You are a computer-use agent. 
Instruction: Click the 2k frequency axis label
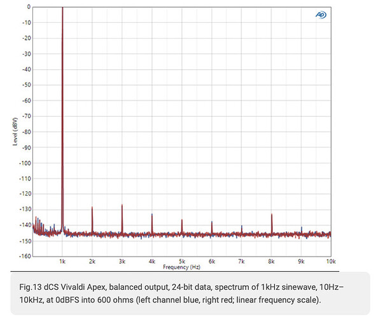pyautogui.click(x=92, y=262)
